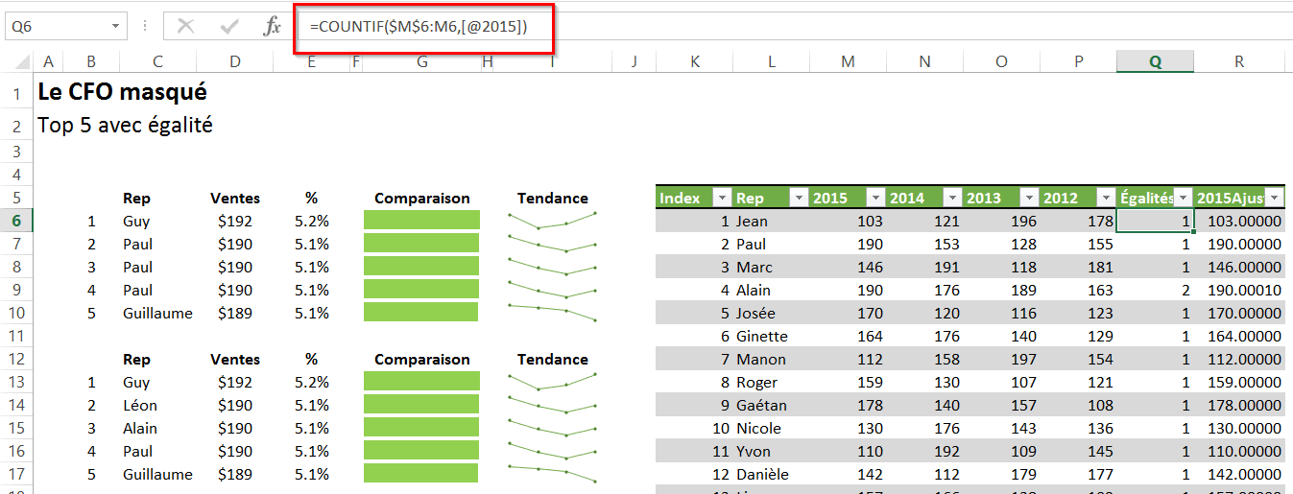Open the 2014 column filter dropdown

950,199
